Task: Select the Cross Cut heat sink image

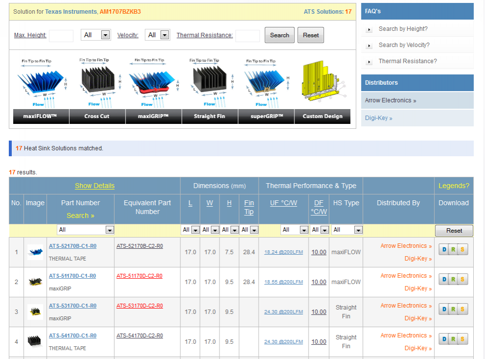Action: tap(97, 81)
